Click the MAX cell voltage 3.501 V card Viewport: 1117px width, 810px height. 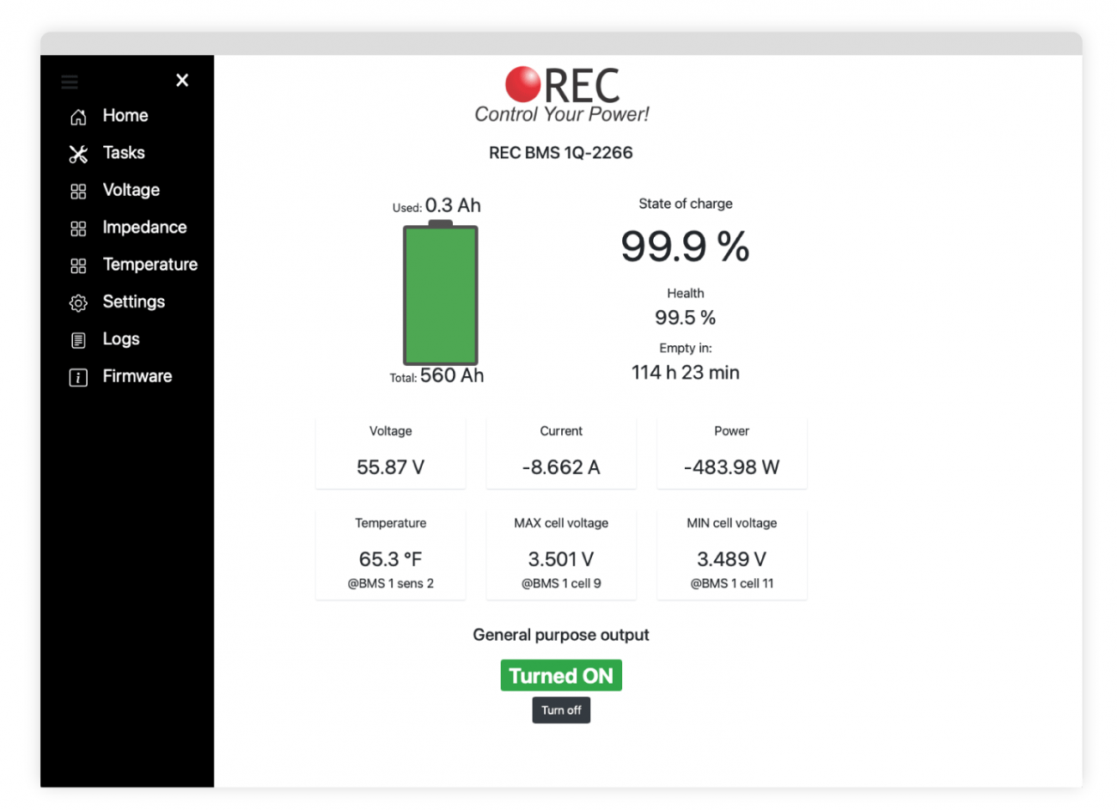click(x=561, y=554)
